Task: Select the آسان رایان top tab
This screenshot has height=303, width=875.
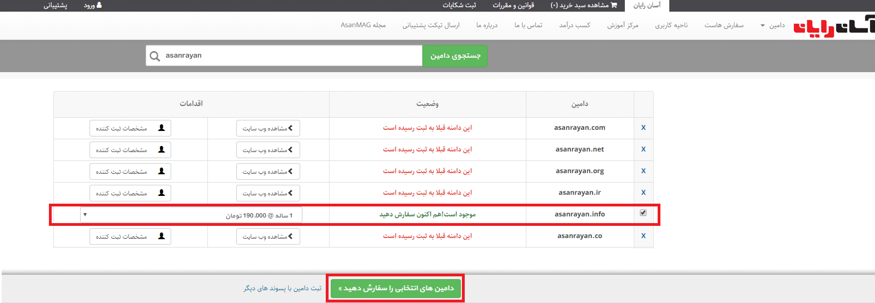Action: tap(647, 6)
